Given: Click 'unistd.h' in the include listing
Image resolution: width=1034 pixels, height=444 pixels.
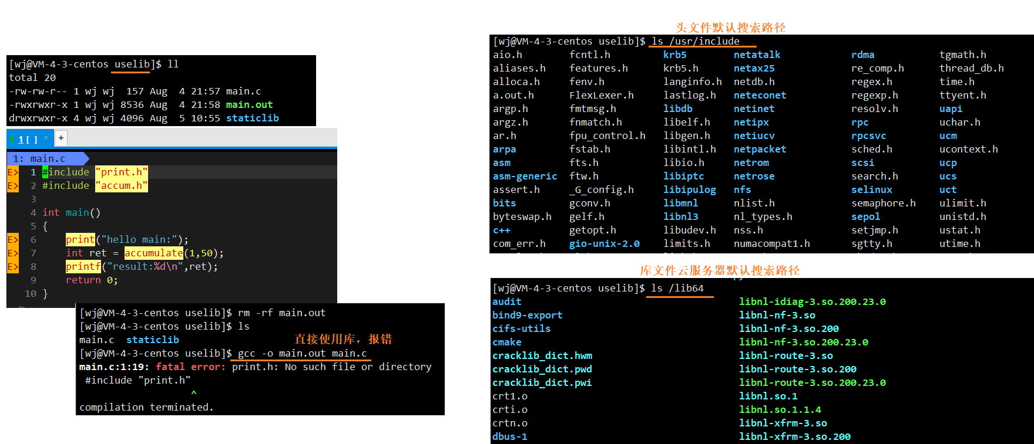Looking at the screenshot, I should (963, 216).
